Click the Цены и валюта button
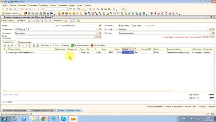 [8, 21]
